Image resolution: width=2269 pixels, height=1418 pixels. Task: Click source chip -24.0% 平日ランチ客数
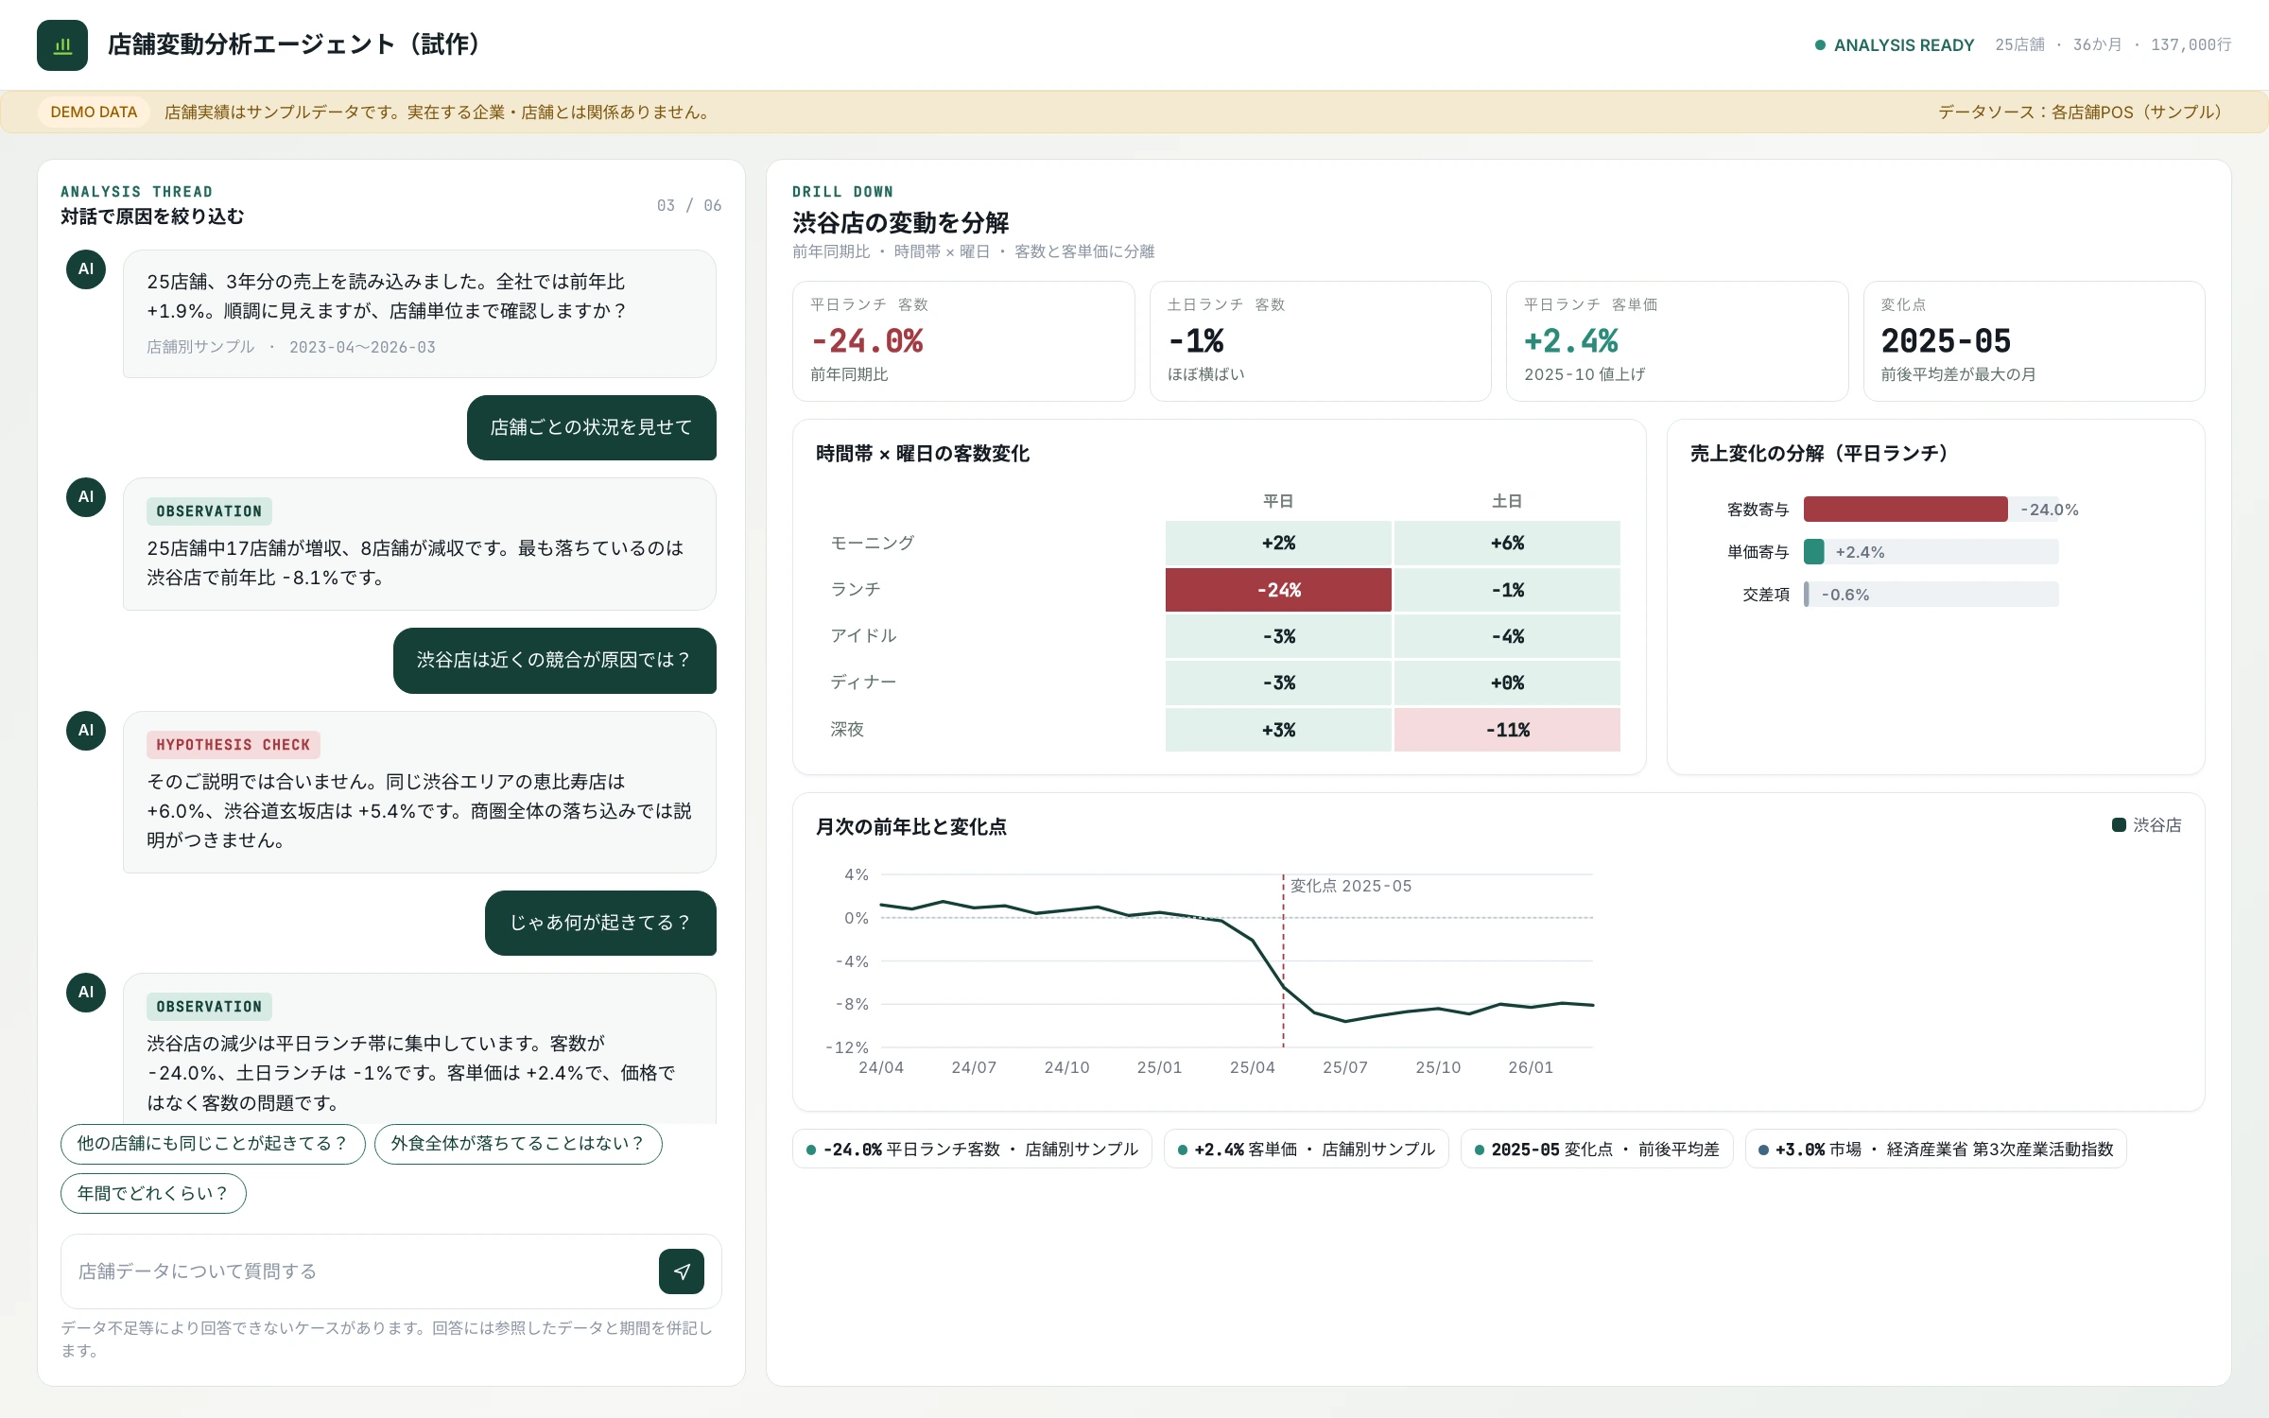[x=972, y=1150]
